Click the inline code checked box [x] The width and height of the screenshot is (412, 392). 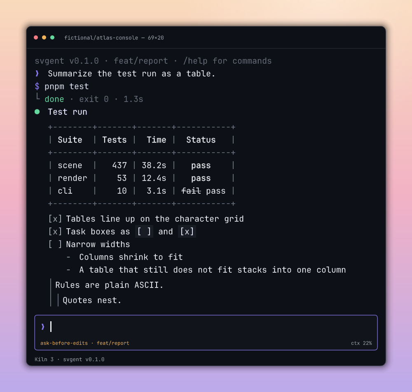click(x=187, y=232)
